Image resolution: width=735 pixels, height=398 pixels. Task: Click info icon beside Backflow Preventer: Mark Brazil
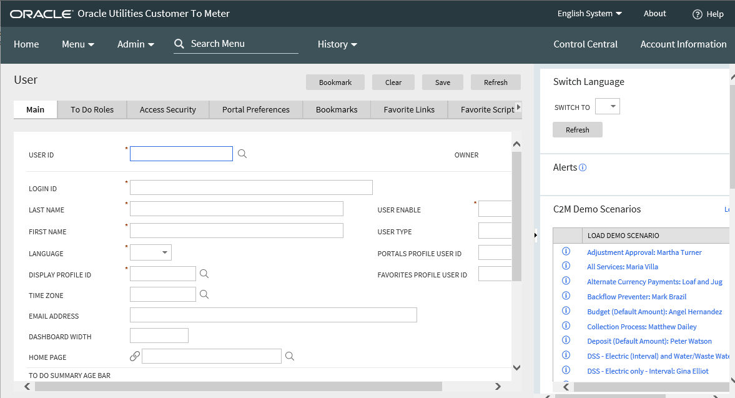(x=566, y=296)
